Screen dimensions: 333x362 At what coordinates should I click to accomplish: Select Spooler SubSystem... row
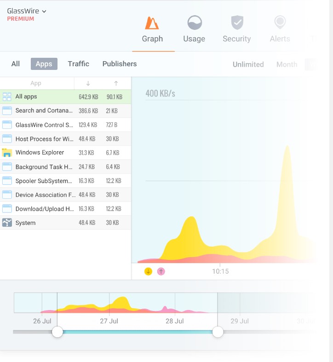(66, 181)
